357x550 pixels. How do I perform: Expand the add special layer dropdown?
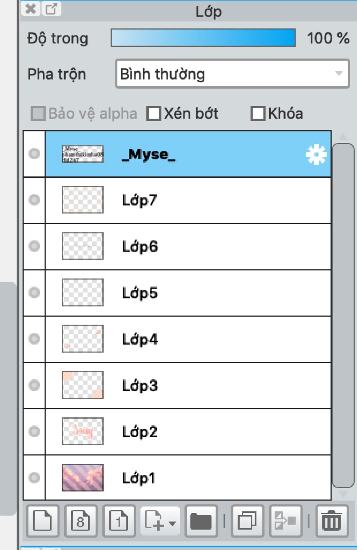[172, 523]
